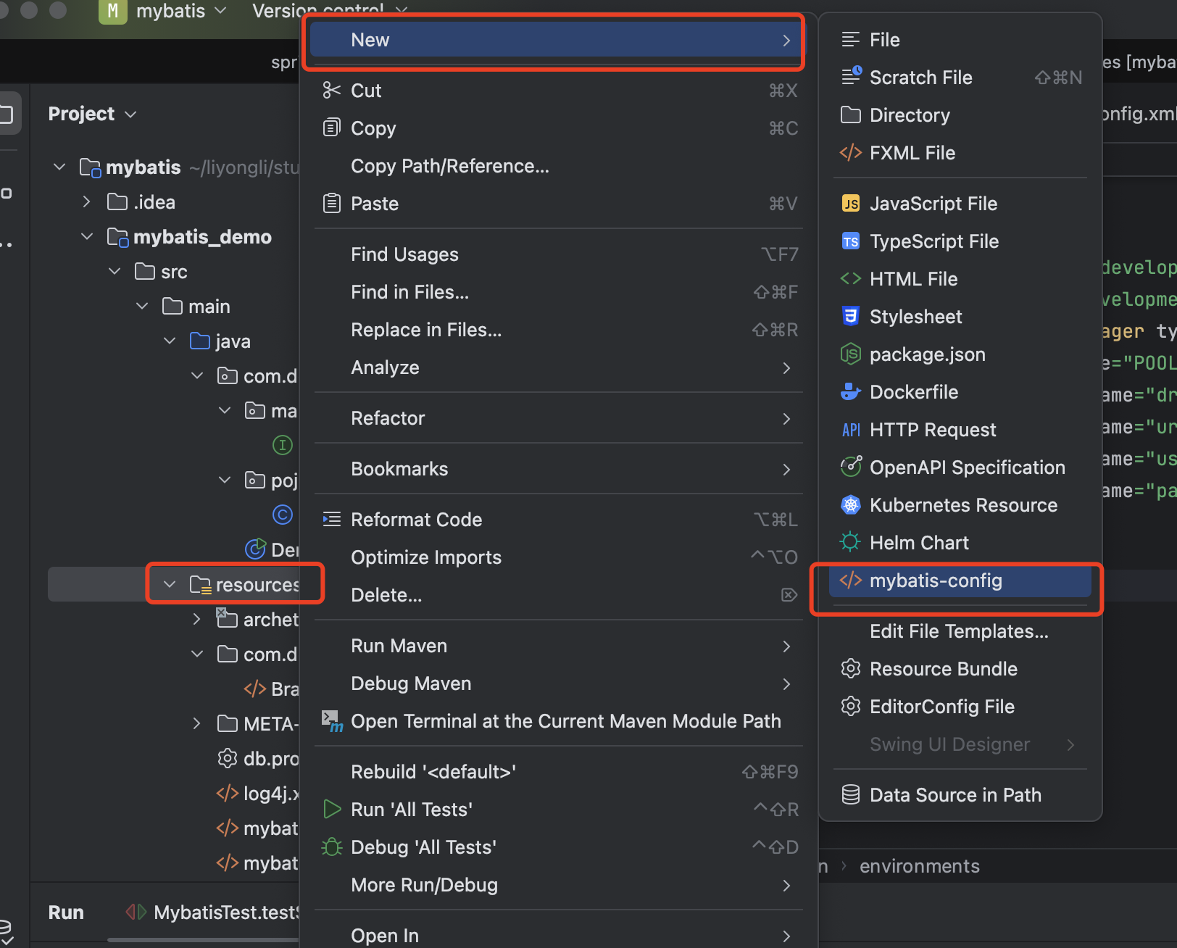The image size is (1177, 948).
Task: Click the Run tool window label
Action: pyautogui.click(x=66, y=912)
